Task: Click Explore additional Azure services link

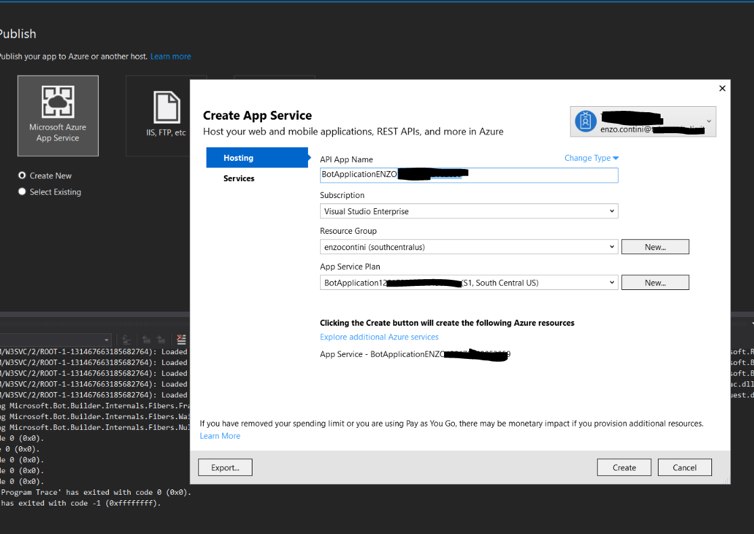Action: [379, 337]
